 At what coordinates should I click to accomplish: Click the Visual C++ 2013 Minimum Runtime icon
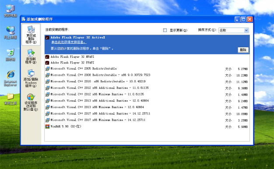47,107
